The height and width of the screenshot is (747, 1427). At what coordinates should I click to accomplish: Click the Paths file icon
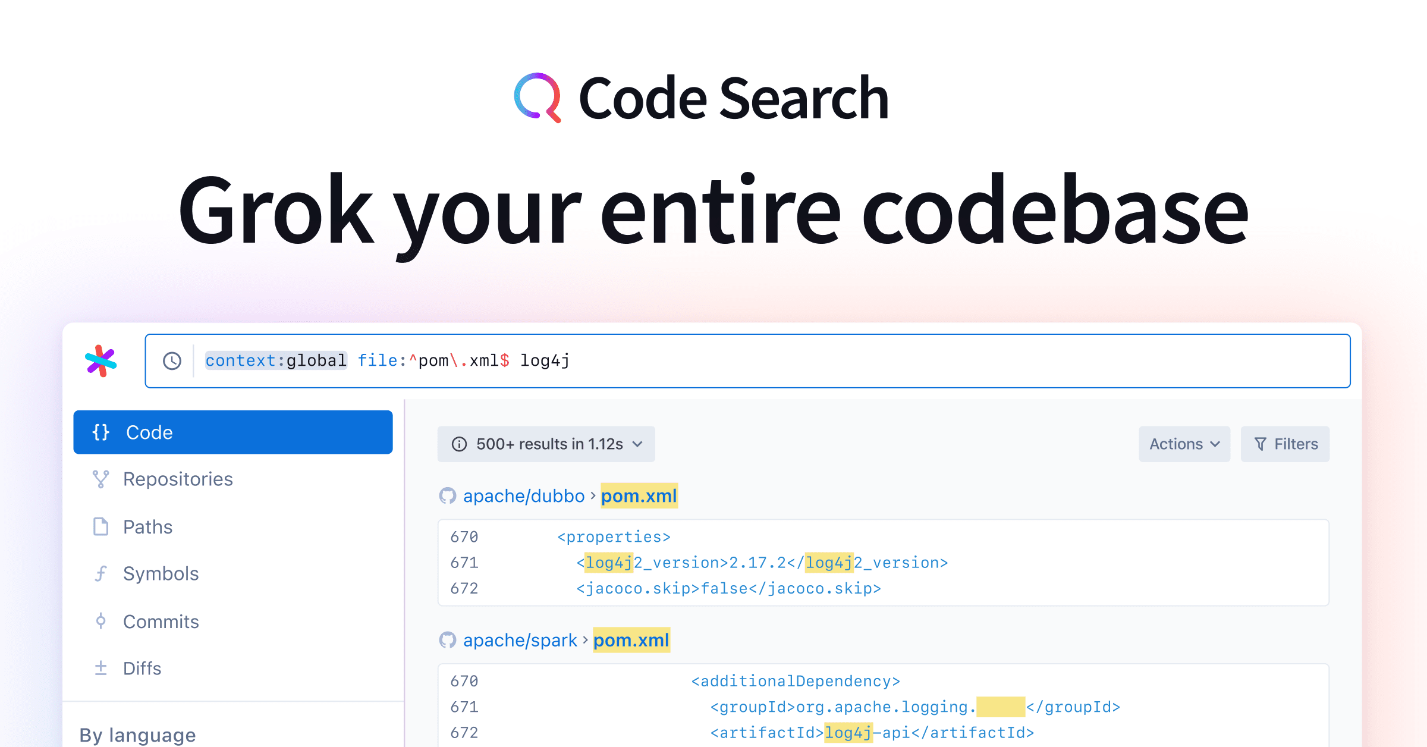tap(101, 527)
